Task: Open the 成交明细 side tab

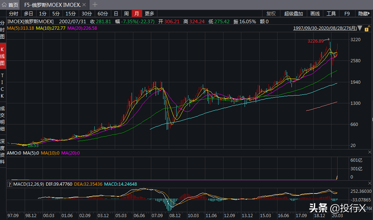Action: pyautogui.click(x=3, y=118)
